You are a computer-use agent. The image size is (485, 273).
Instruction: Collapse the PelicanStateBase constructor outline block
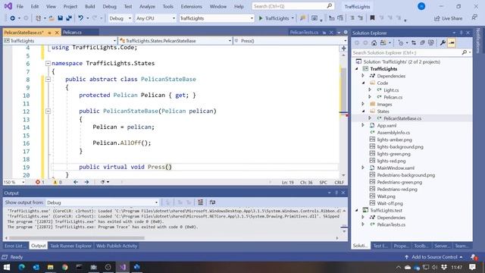(x=48, y=111)
